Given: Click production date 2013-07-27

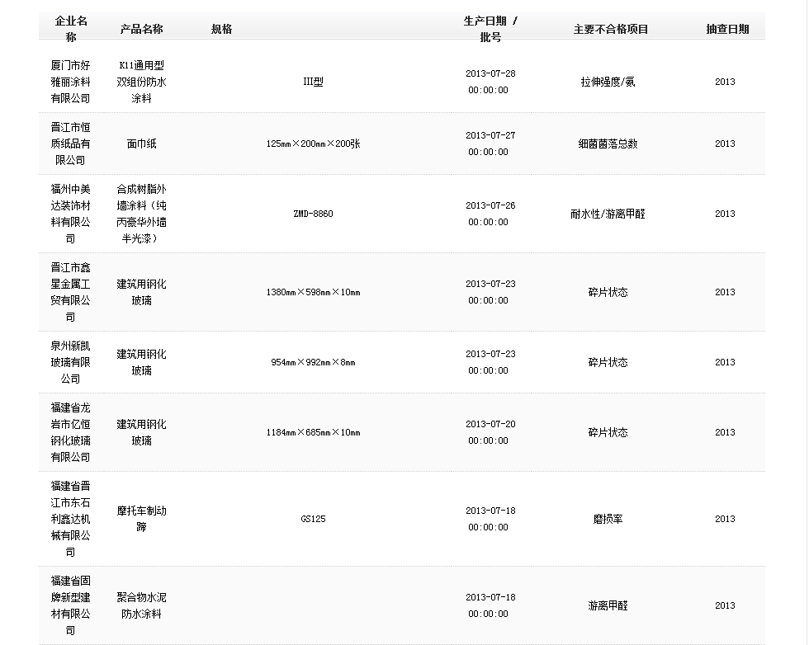Looking at the screenshot, I should click(x=490, y=135).
